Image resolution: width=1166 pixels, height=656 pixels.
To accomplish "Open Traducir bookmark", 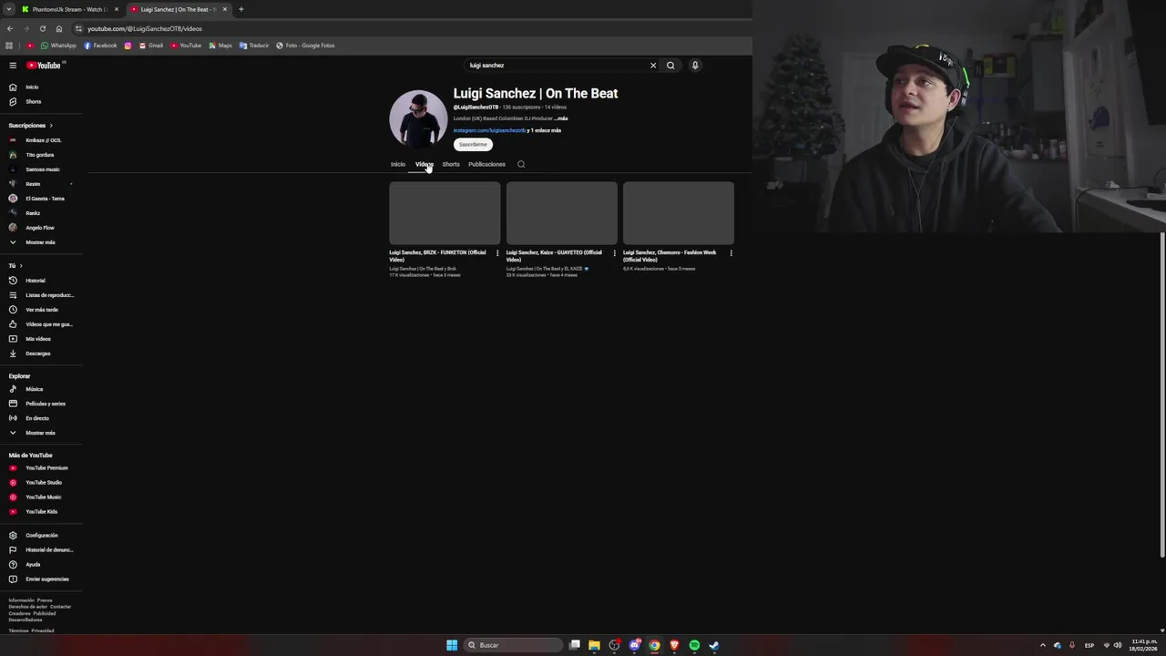I will 254,46.
